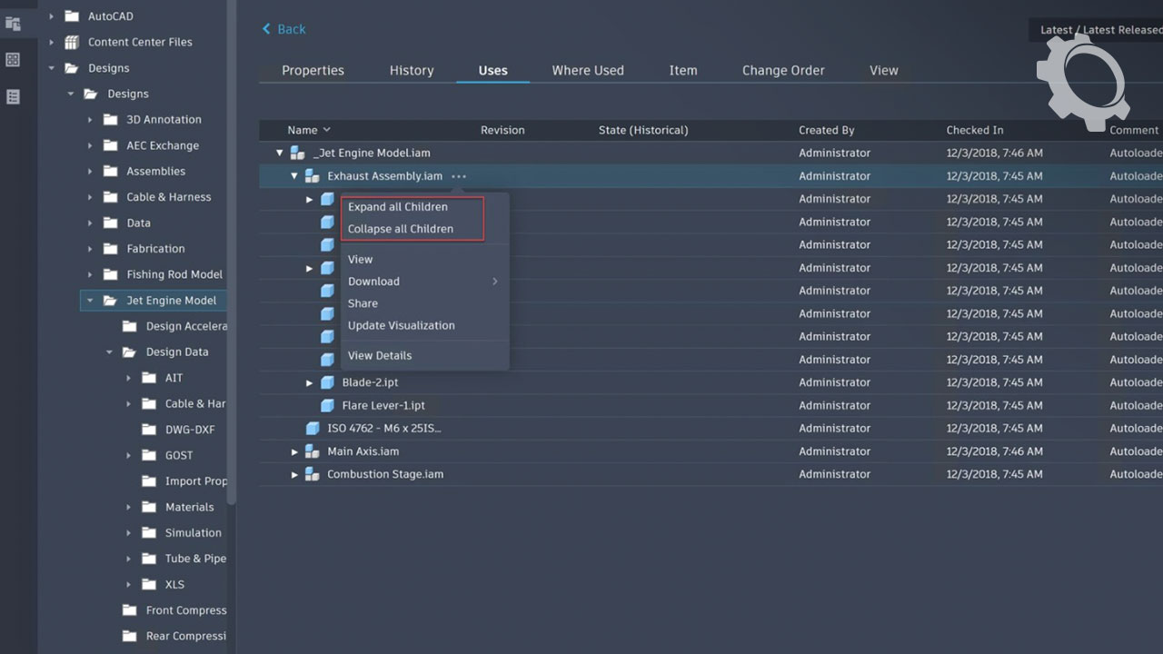The image size is (1163, 654).
Task: Click the Combustion Stage.iam assembly icon
Action: 312,474
